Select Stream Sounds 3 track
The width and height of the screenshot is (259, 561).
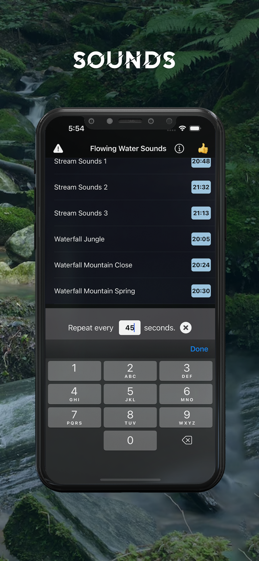130,213
